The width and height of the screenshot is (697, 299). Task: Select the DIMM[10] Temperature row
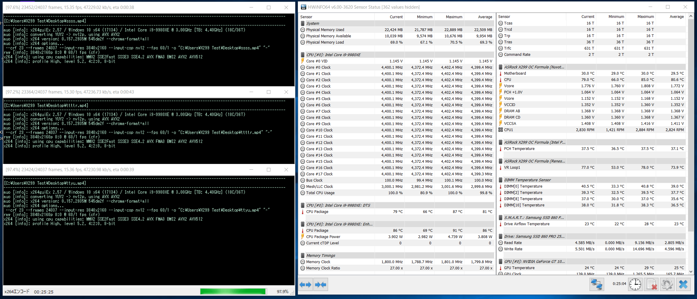coord(591,205)
